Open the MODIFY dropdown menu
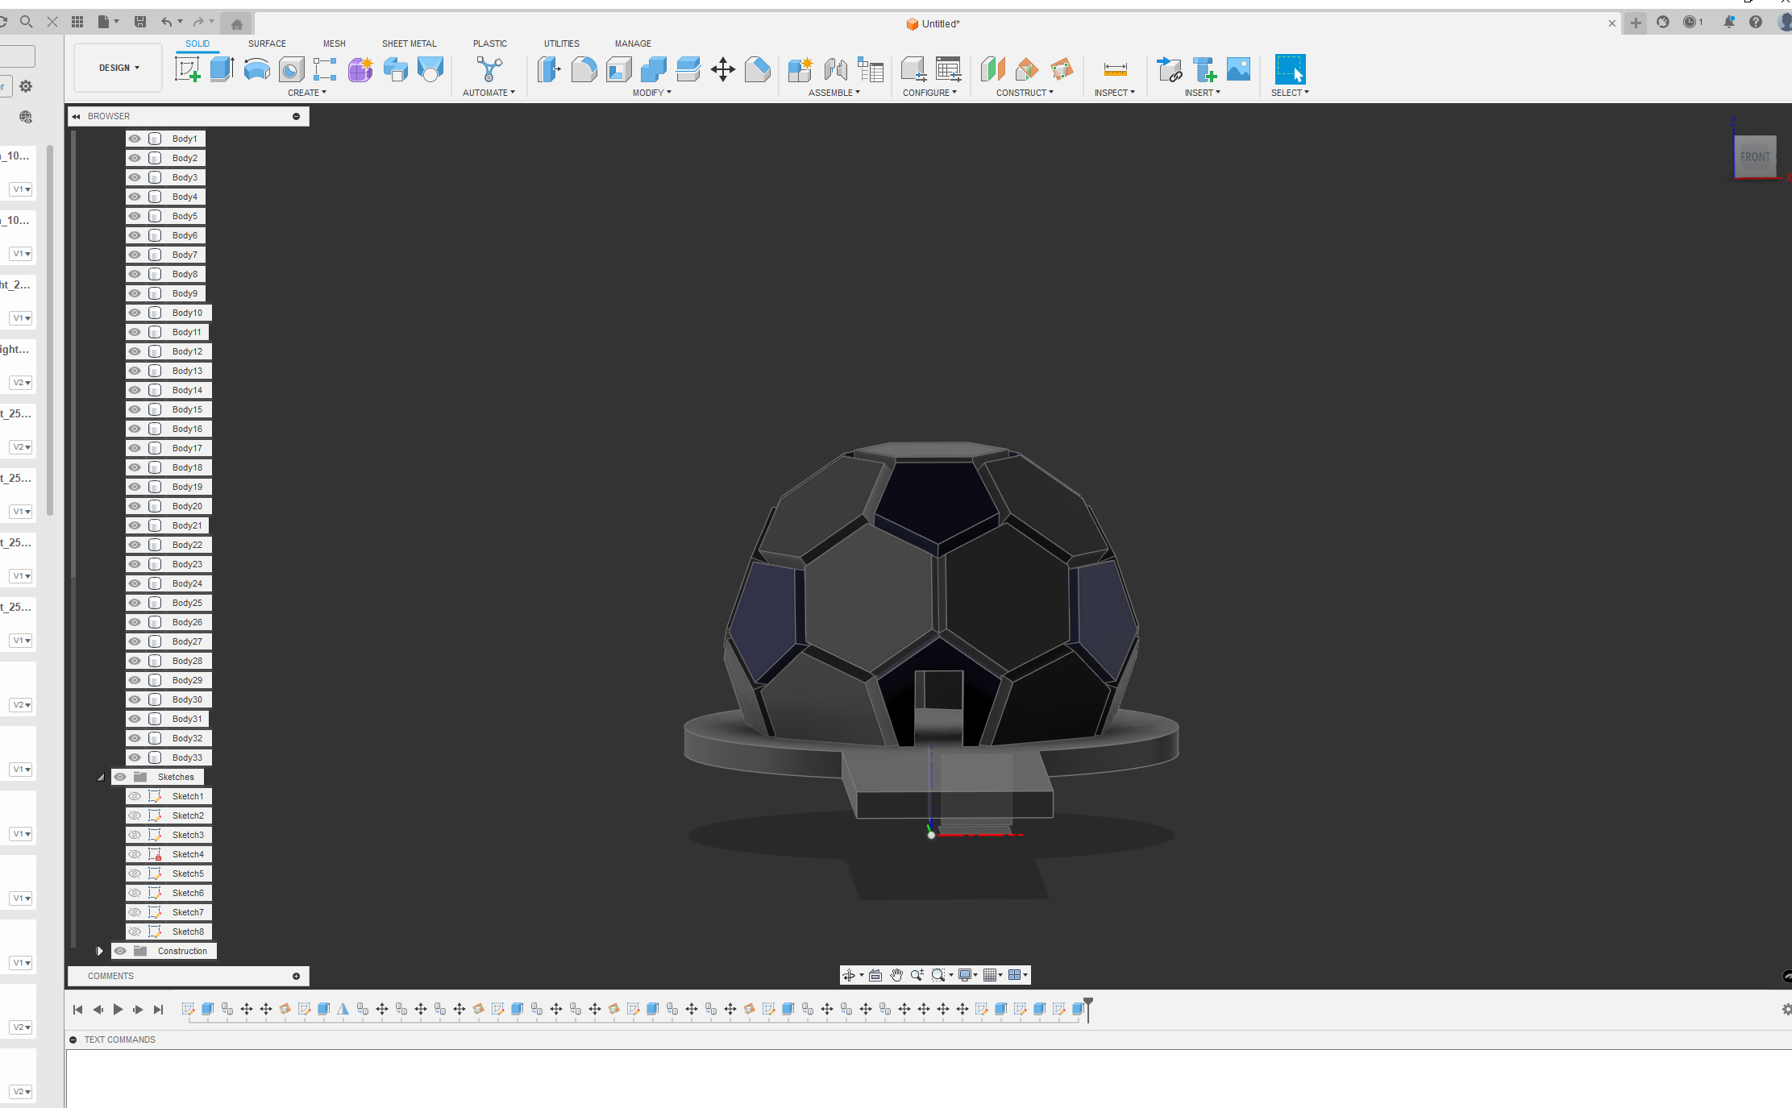Screen dimensions: 1792x1108 coord(651,93)
